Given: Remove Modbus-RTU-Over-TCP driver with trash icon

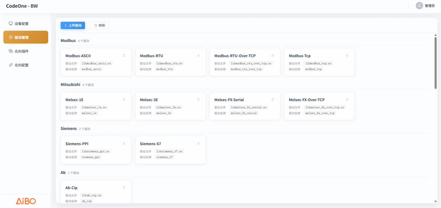Looking at the screenshot, I should (x=273, y=56).
